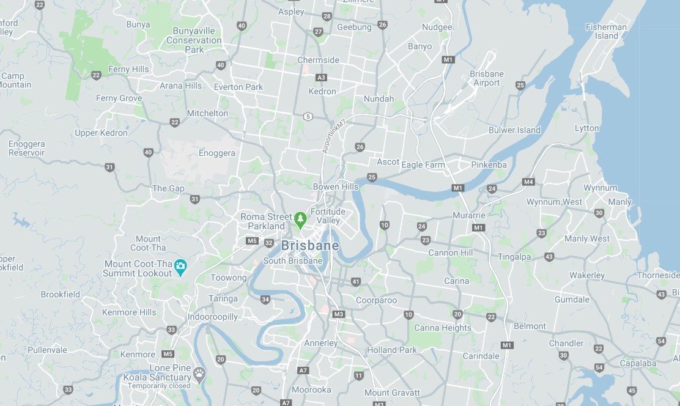The image size is (680, 406).
Task: Select the M1 shield next to Murarrie
Action: click(x=478, y=227)
